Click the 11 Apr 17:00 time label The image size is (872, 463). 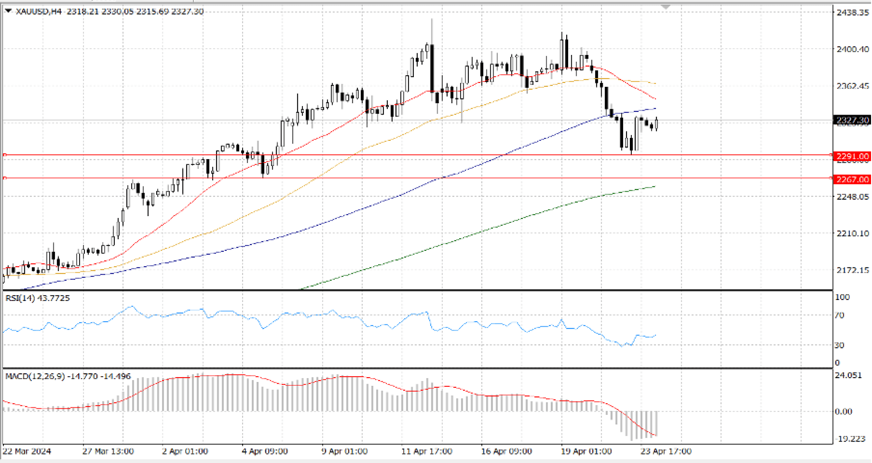click(x=426, y=451)
